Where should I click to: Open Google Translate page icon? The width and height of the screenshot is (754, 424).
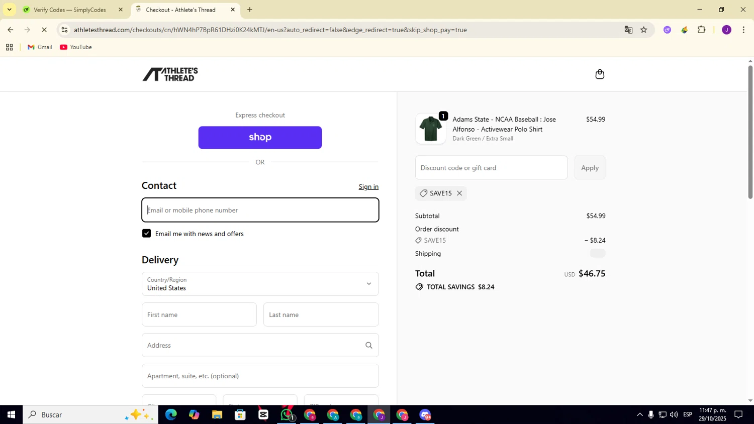coord(628,30)
